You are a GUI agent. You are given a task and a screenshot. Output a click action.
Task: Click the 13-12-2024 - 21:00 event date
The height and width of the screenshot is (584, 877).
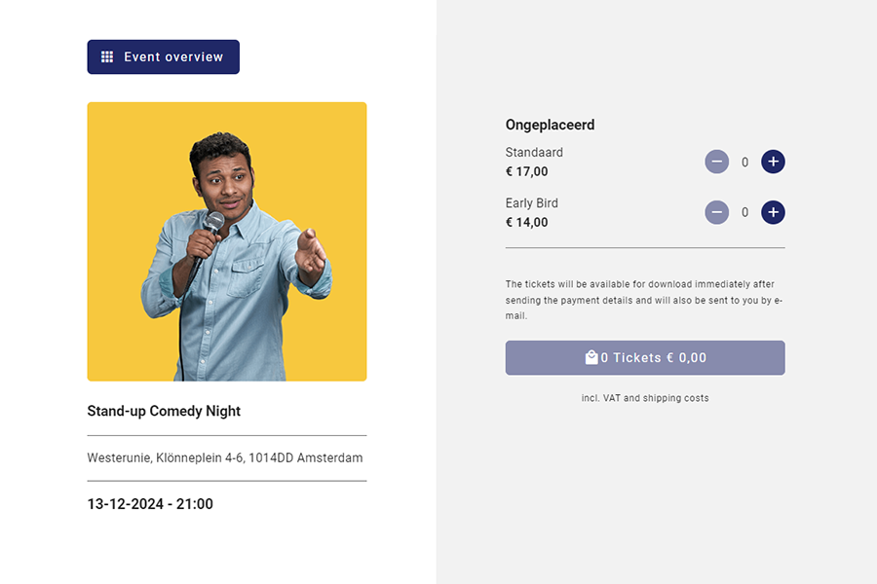pyautogui.click(x=150, y=504)
